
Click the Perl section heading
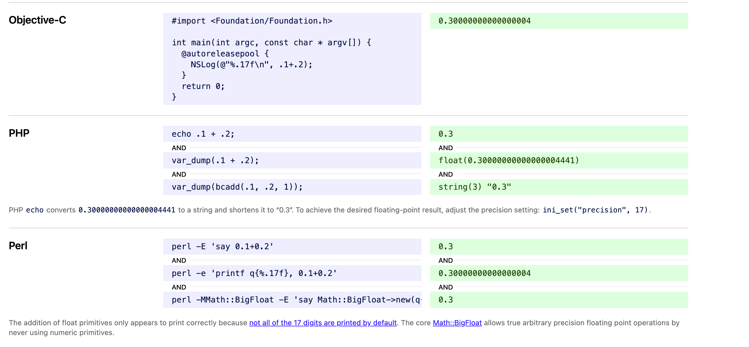18,246
